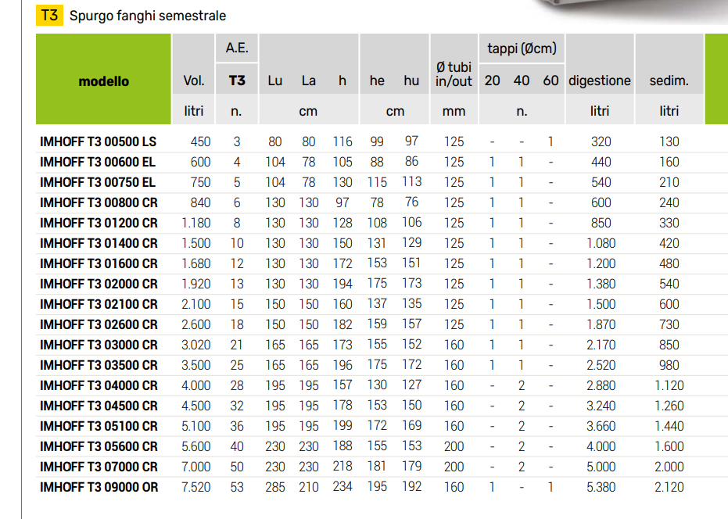The width and height of the screenshot is (728, 519).
Task: Select model 'IMHOFF T3 00750 EL'
Action: (98, 182)
